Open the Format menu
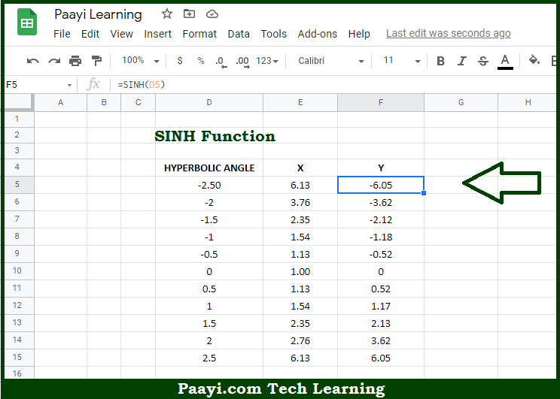 [199, 34]
